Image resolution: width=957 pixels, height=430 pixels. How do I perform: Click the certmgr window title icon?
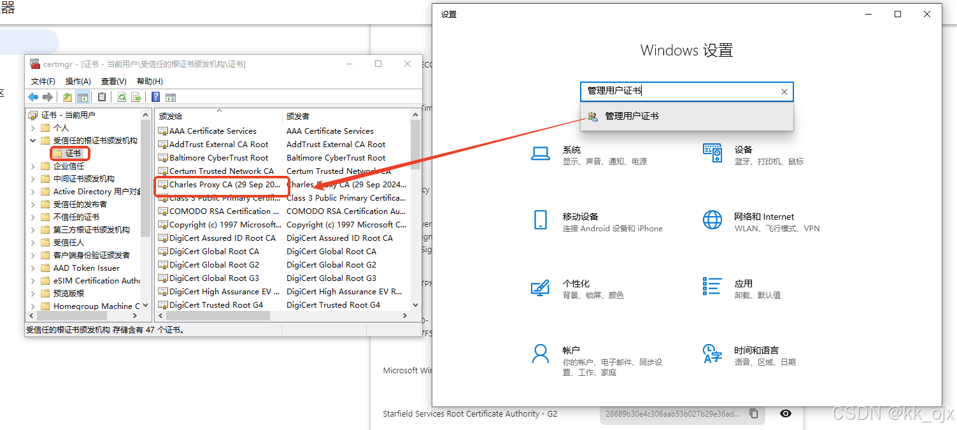[35, 64]
